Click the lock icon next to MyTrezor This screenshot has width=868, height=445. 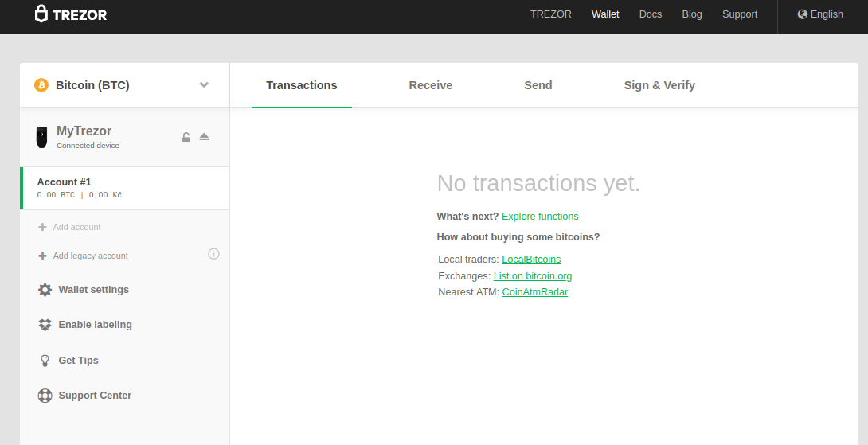point(186,137)
